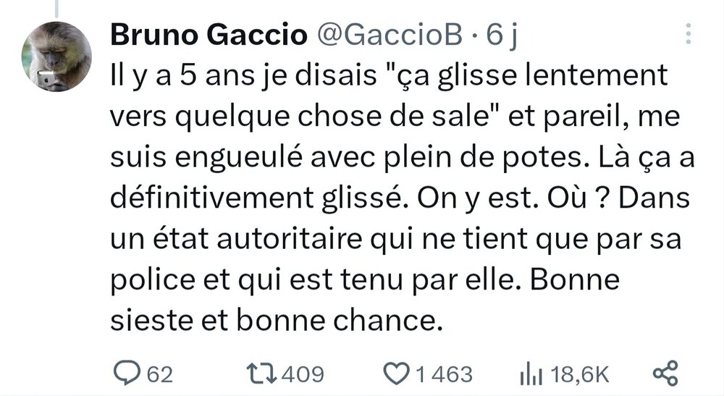Open view analytics bar chart icon
This screenshot has height=396, width=724.
[x=531, y=374]
